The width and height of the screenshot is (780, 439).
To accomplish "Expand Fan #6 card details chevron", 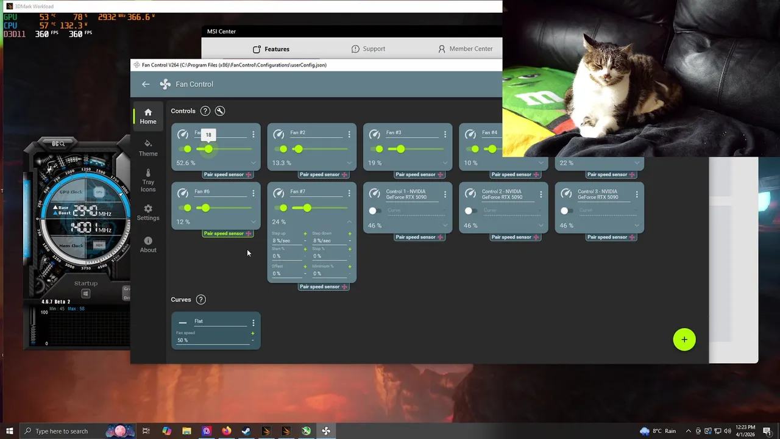I will coord(253,222).
